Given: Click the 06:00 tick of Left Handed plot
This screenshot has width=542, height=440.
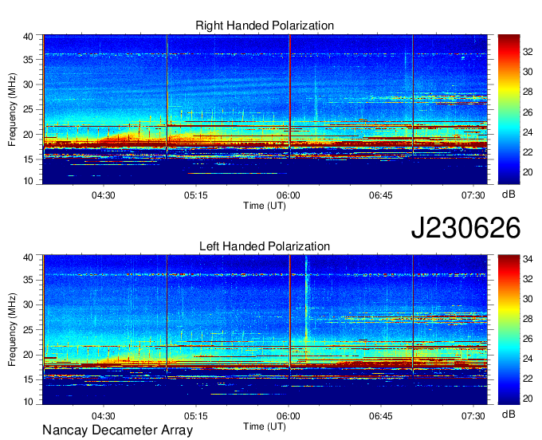Looking at the screenshot, I should click(x=289, y=416).
